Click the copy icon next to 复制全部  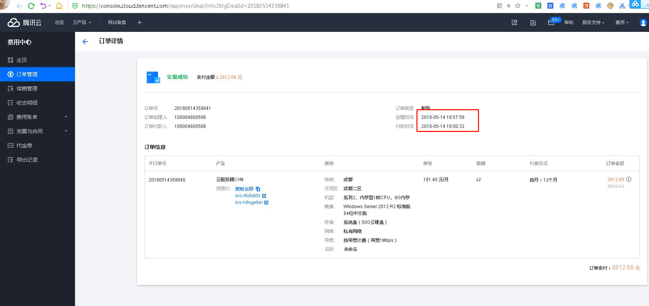(258, 189)
